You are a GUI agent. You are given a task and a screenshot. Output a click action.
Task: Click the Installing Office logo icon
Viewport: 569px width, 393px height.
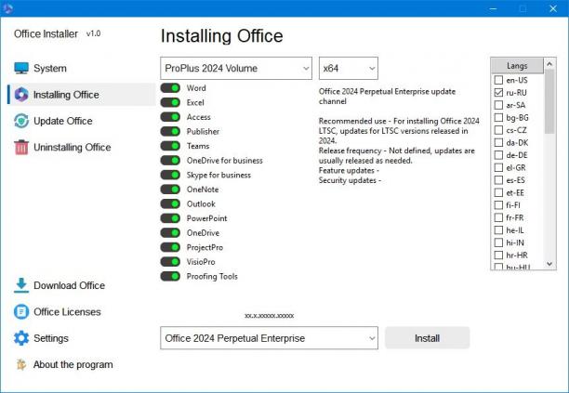(21, 95)
